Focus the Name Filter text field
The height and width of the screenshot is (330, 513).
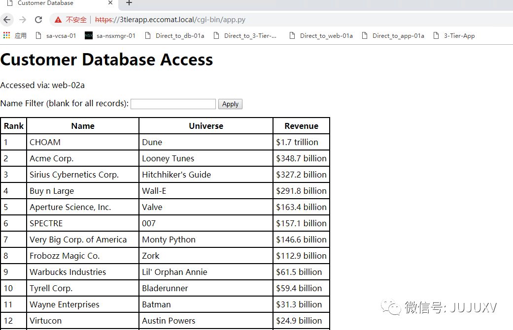[x=173, y=104]
